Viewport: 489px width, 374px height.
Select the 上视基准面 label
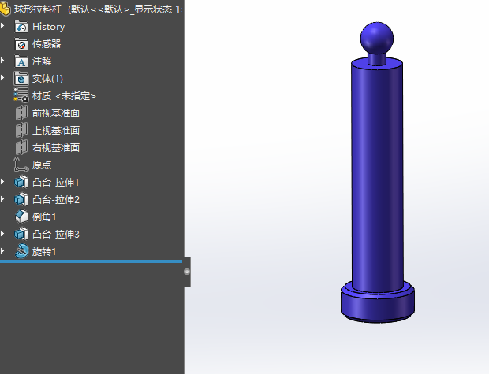point(56,131)
